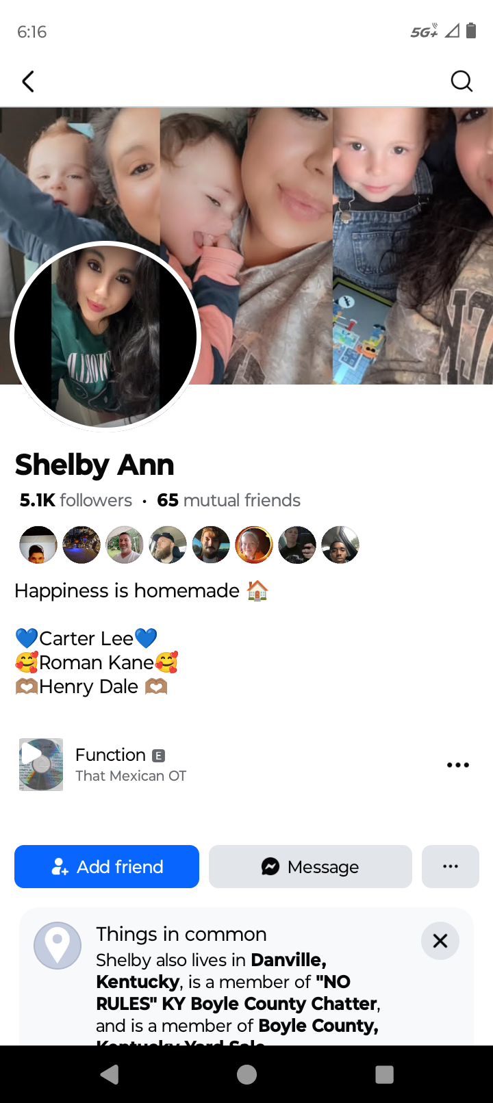This screenshot has width=493, height=1103.
Task: Tap first mutual friend avatar
Action: click(38, 545)
